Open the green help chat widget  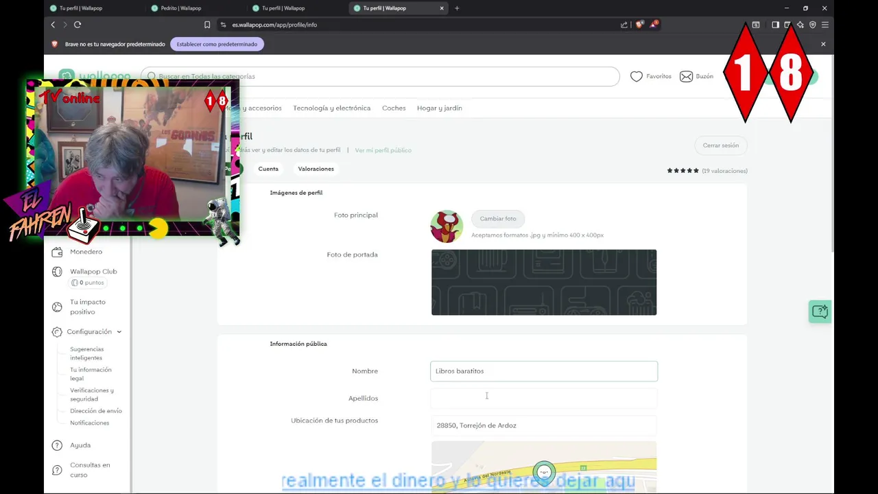coord(820,311)
